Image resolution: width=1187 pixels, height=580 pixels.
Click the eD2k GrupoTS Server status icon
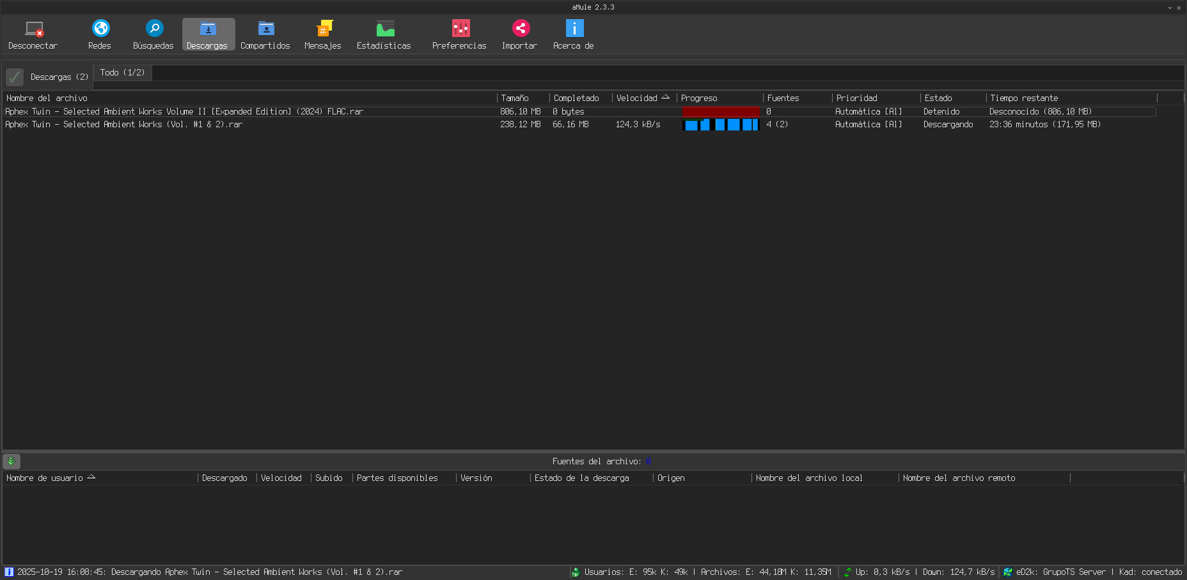coord(1008,572)
